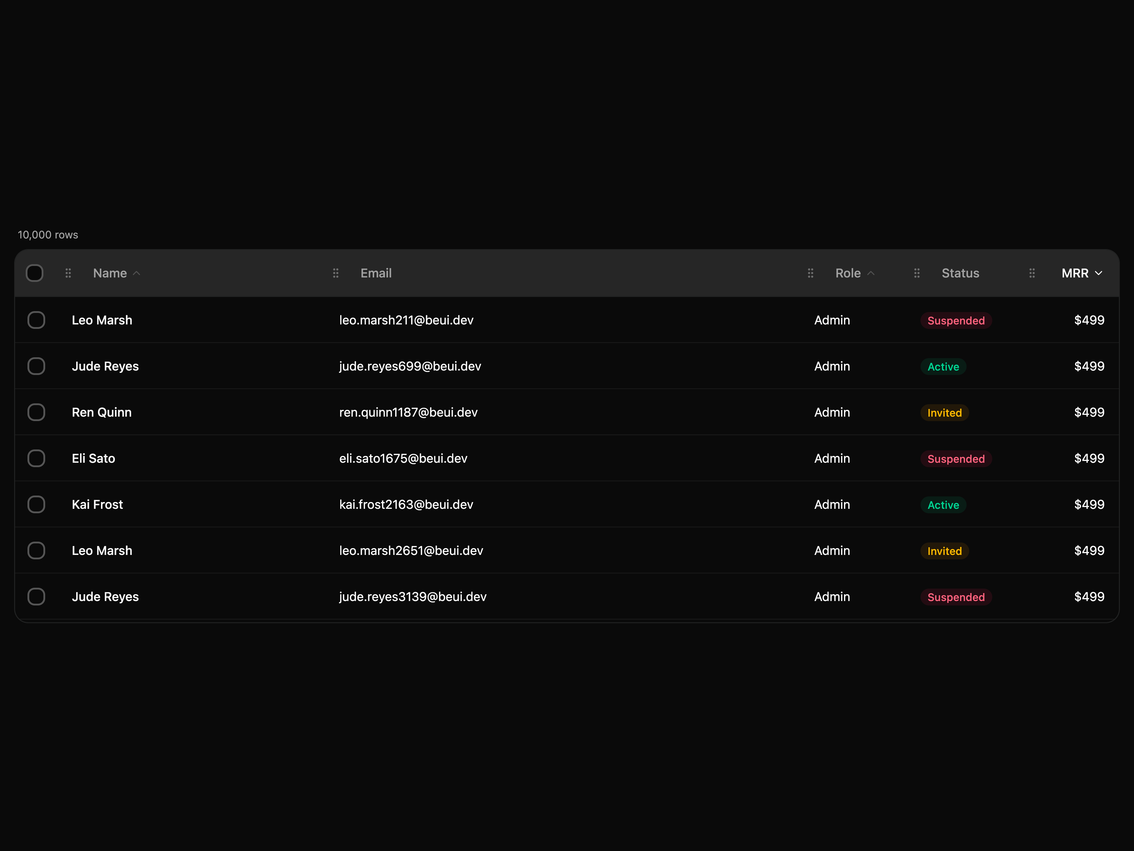Click the email ren.quinn1187@beui.dev
1134x851 pixels.
(x=408, y=413)
